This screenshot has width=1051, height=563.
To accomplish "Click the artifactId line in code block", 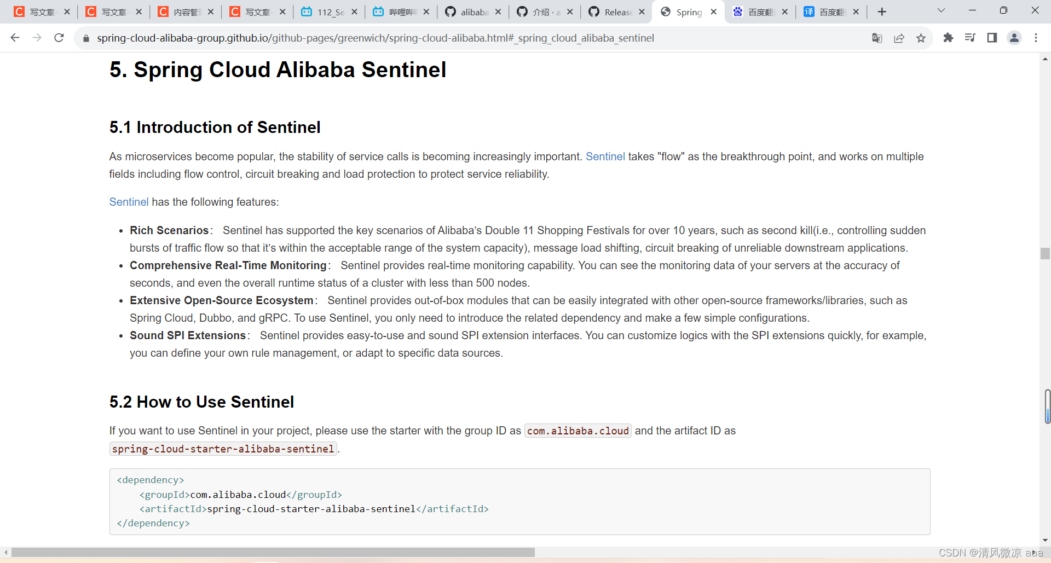I will (x=314, y=509).
